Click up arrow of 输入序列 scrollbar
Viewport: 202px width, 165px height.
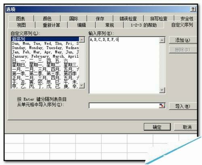coord(162,40)
